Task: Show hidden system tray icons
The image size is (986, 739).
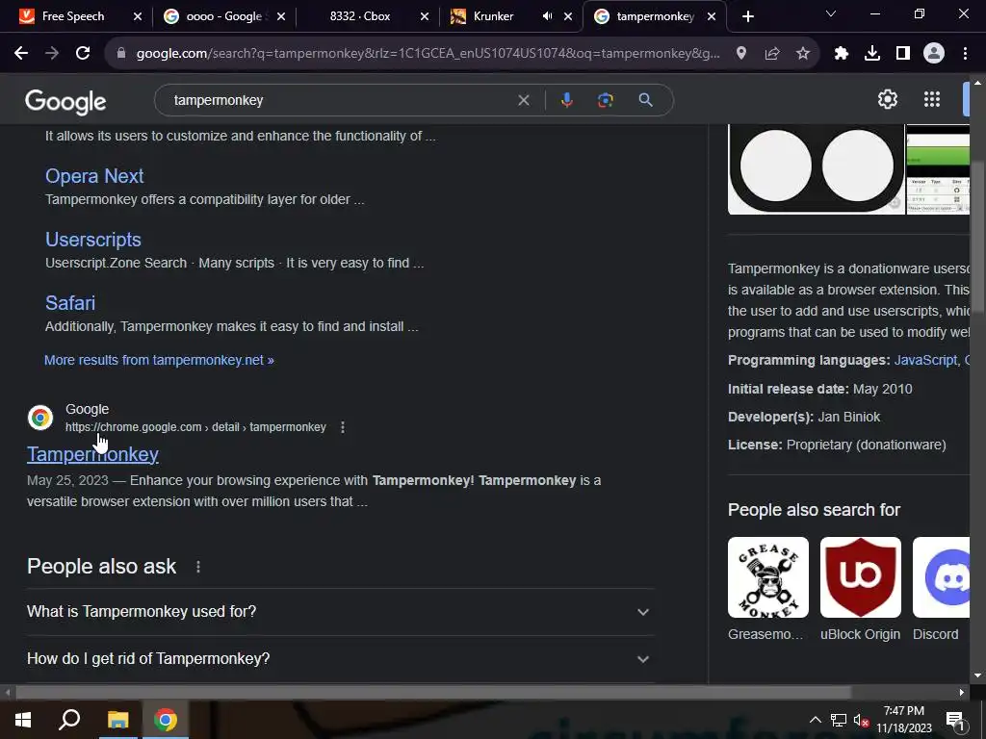Action: point(815,720)
